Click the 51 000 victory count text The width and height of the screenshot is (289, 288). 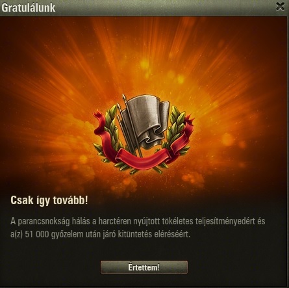coord(37,235)
